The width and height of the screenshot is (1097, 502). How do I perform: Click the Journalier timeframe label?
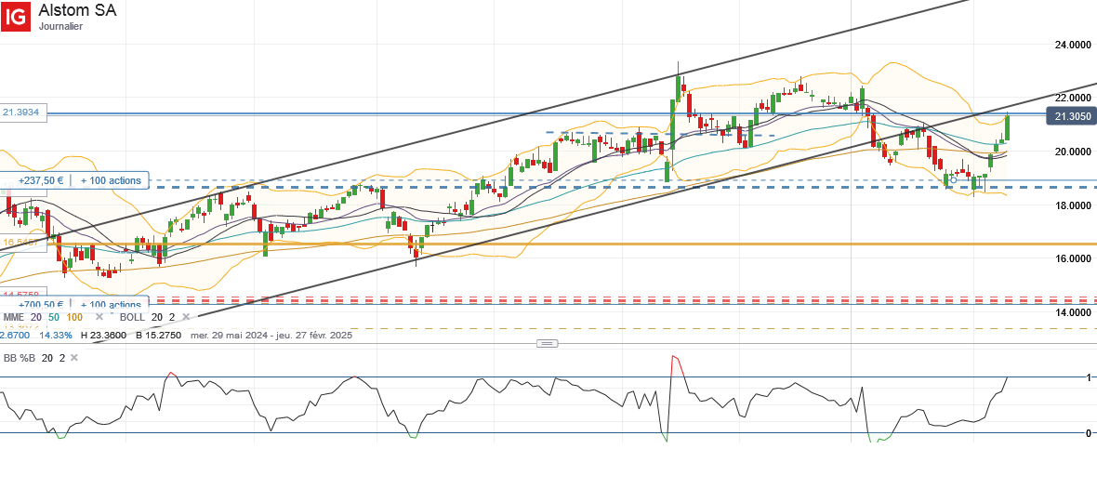point(60,27)
